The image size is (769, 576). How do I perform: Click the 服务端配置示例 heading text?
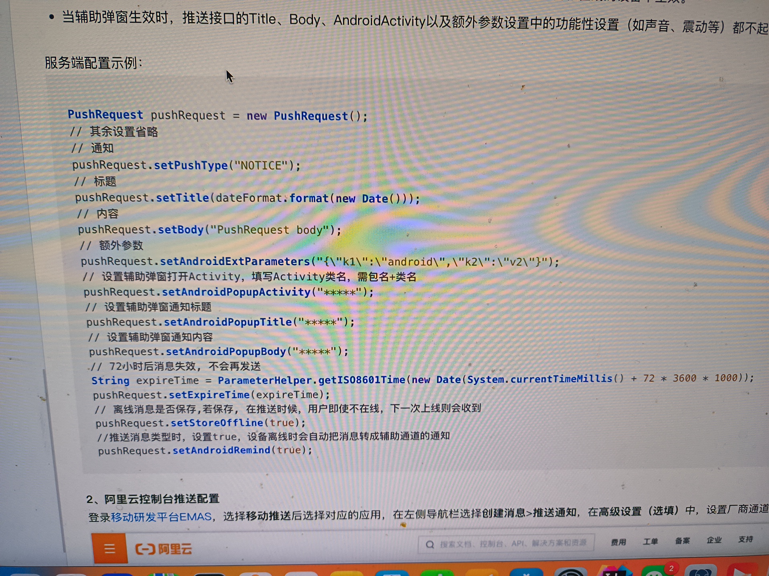point(93,63)
